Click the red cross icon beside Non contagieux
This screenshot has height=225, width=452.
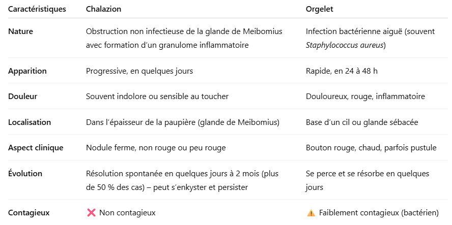coord(92,213)
